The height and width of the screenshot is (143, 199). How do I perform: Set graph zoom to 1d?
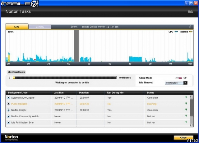click(x=108, y=27)
